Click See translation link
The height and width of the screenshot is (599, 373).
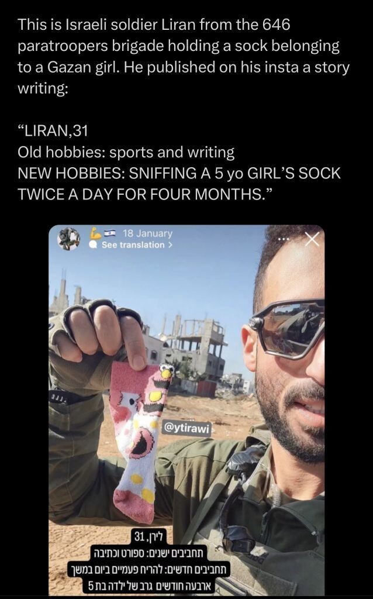(x=133, y=245)
